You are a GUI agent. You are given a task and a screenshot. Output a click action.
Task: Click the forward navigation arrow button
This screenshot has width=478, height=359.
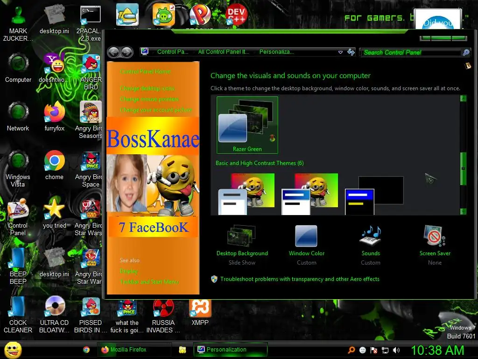click(127, 52)
